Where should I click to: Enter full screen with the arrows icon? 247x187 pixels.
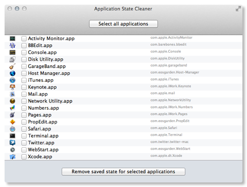click(x=238, y=9)
